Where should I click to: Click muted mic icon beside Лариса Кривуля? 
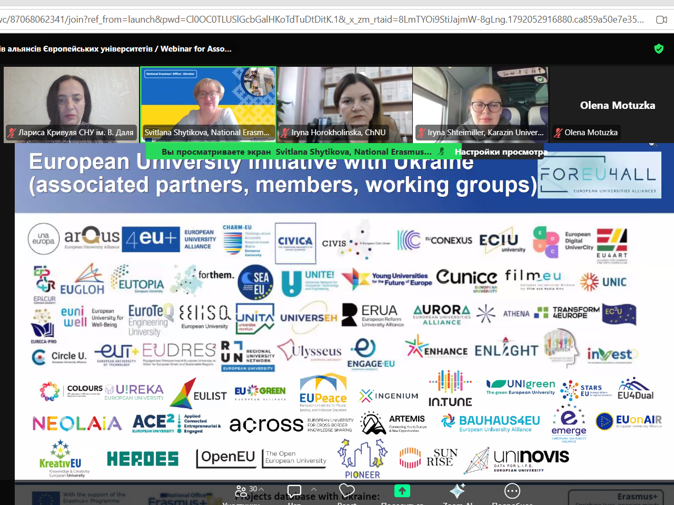coord(11,133)
